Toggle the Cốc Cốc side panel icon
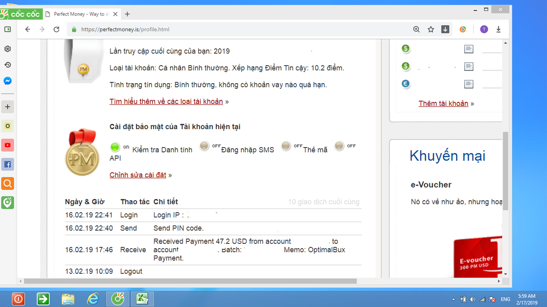The width and height of the screenshot is (547, 307). tap(7, 29)
